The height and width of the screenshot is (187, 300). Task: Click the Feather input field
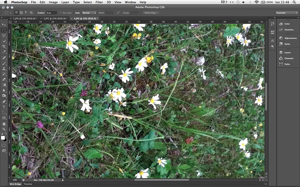click(x=51, y=13)
